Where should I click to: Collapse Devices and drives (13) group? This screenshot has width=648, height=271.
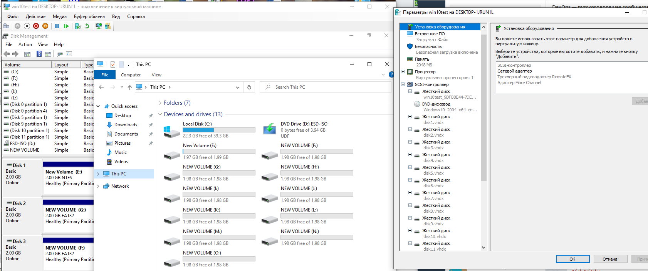(160, 114)
